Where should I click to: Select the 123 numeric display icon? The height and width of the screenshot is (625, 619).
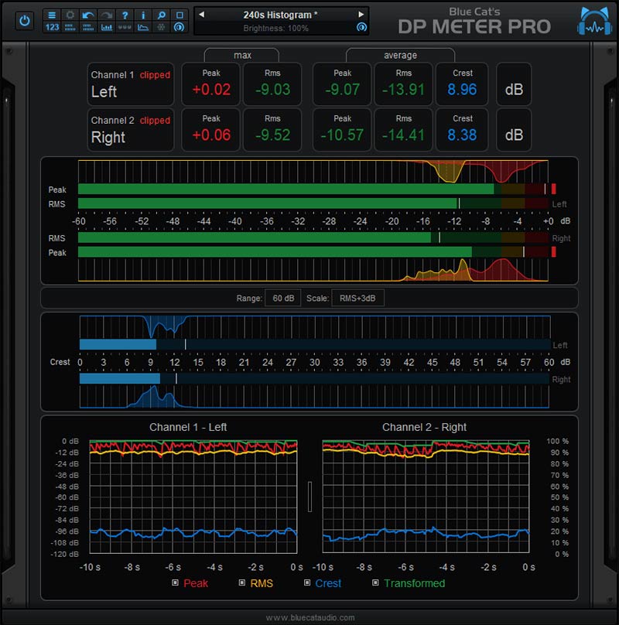[x=51, y=27]
